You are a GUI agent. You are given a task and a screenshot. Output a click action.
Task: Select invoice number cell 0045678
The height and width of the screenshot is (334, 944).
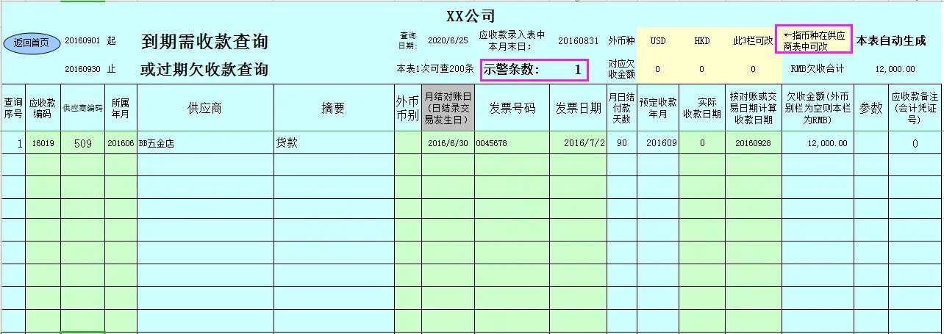coord(512,143)
